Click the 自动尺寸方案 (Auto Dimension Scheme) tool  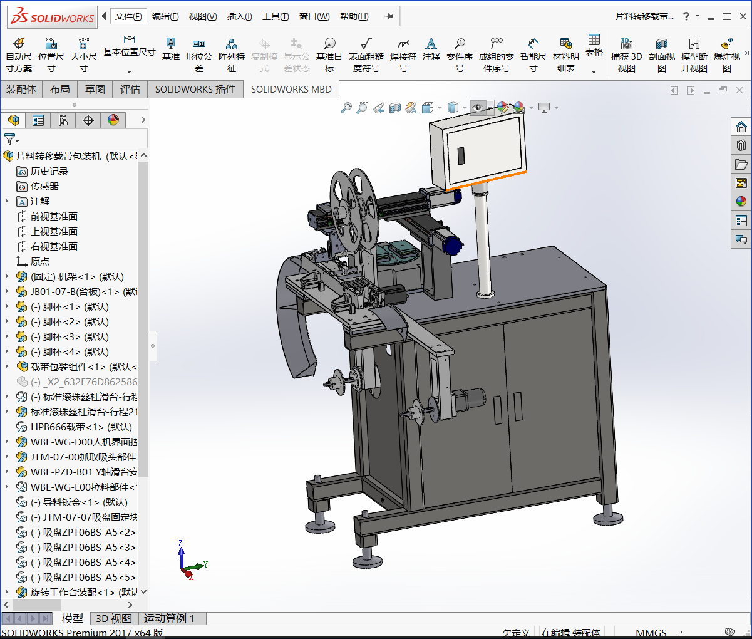pyautogui.click(x=19, y=55)
